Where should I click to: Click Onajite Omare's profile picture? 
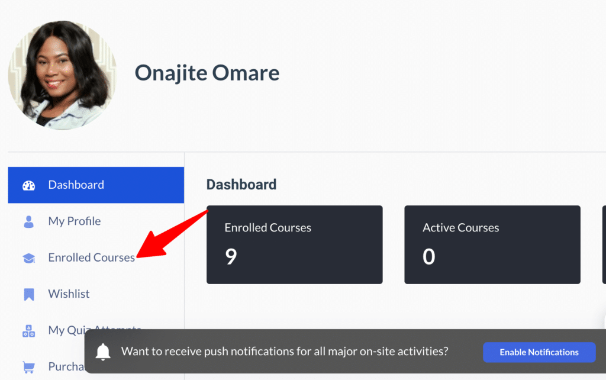tap(62, 75)
